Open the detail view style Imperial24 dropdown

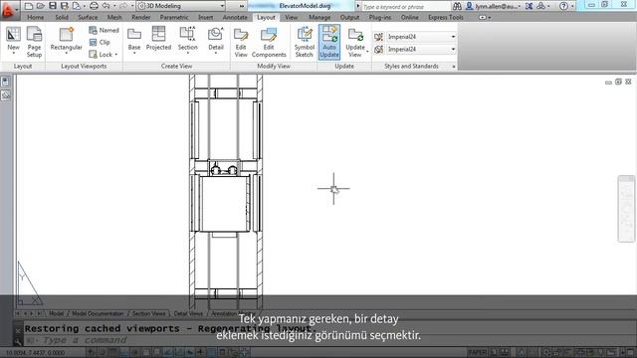pyautogui.click(x=421, y=49)
